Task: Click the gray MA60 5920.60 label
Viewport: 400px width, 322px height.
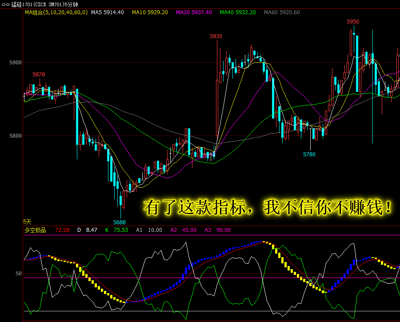Action: 282,12
